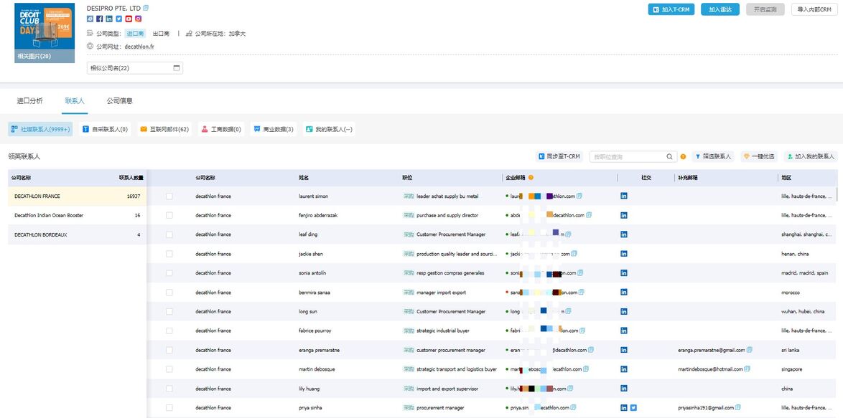Tick the checkbox for laurent simon
The width and height of the screenshot is (843, 418).
(169, 196)
